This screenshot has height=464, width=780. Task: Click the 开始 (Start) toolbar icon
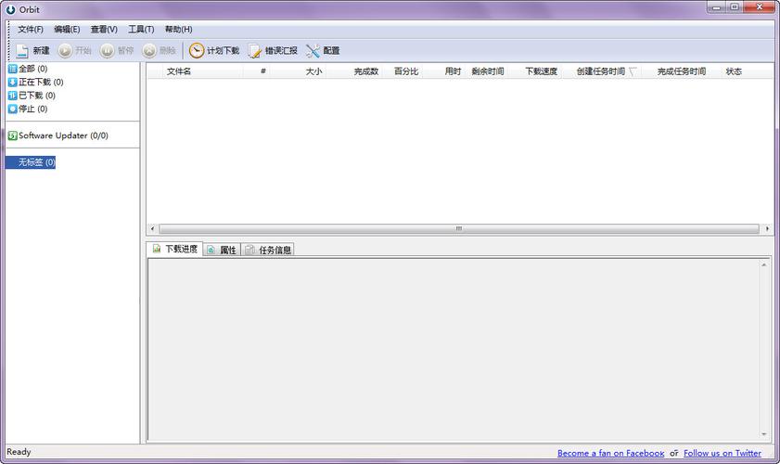[x=65, y=51]
